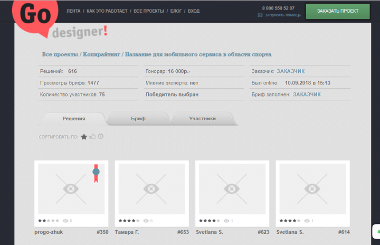380x245 pixels.
Task: Open ЗАКАЗЧИК link next to Бриф заполнен
Action: [x=307, y=95]
